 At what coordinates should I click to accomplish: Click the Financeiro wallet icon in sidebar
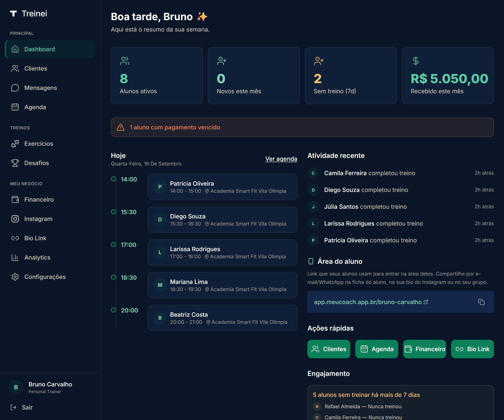click(x=15, y=199)
